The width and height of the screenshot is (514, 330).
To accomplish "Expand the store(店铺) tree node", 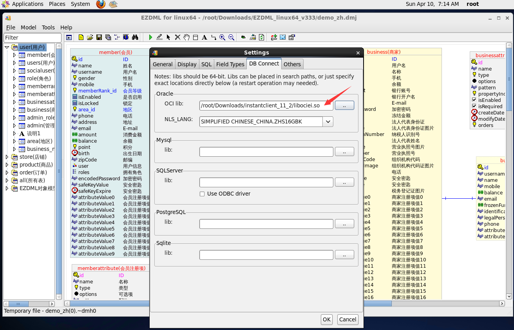I will coord(7,157).
